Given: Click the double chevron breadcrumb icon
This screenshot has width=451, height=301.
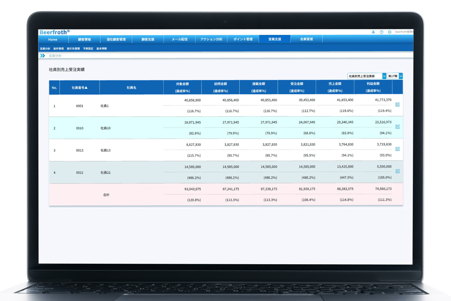Looking at the screenshot, I should point(43,56).
